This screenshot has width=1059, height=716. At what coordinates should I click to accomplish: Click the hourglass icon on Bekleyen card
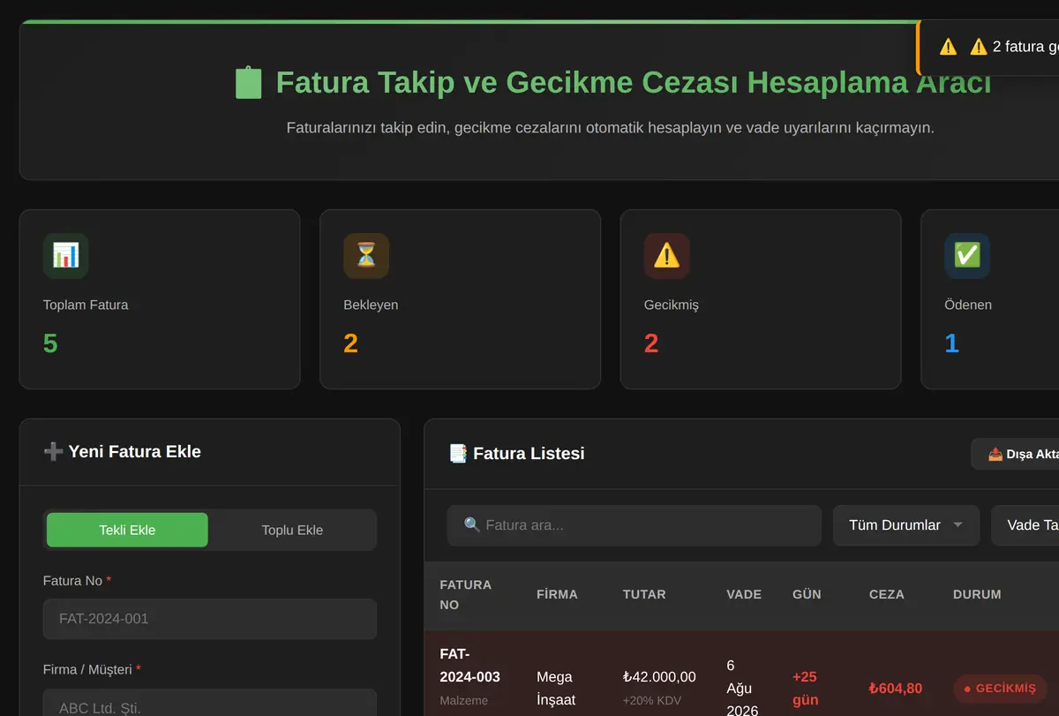366,256
